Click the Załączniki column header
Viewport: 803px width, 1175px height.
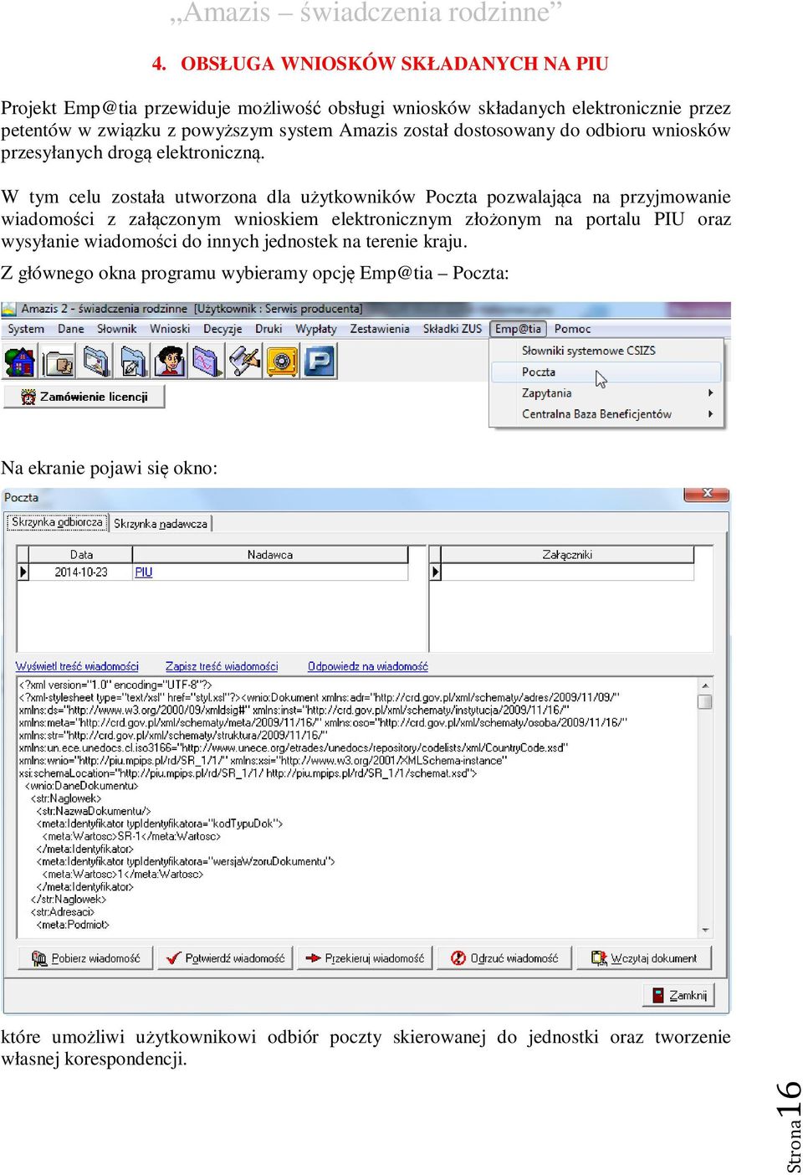pos(567,554)
